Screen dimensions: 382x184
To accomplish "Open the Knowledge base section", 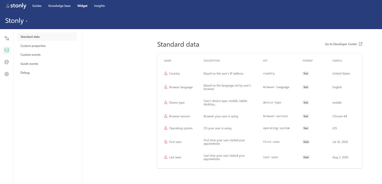I will [x=59, y=6].
